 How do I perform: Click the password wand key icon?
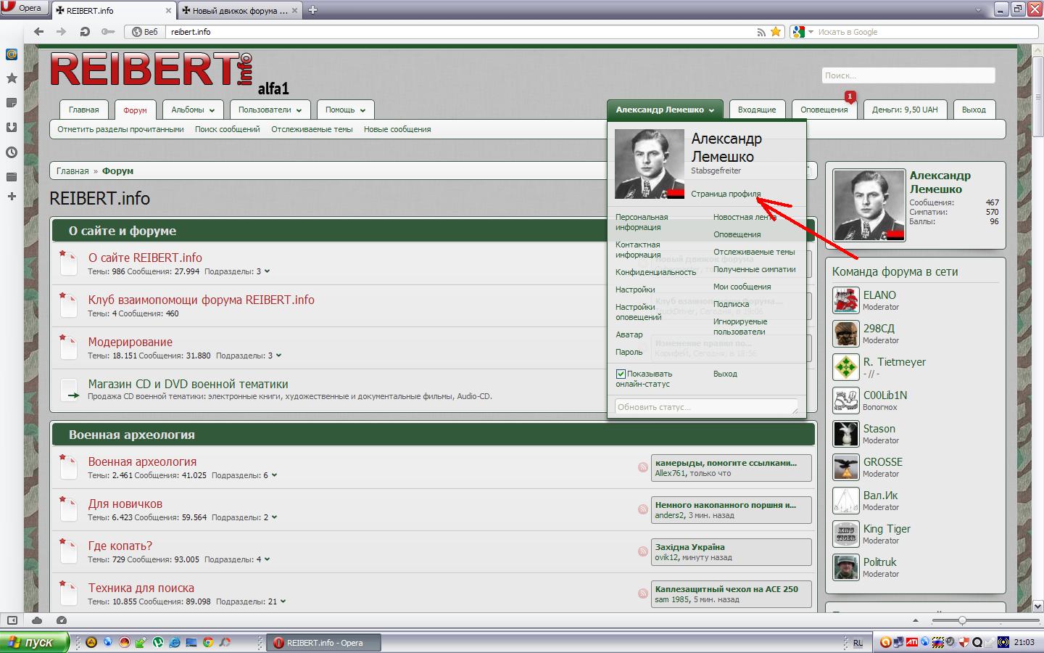point(108,32)
